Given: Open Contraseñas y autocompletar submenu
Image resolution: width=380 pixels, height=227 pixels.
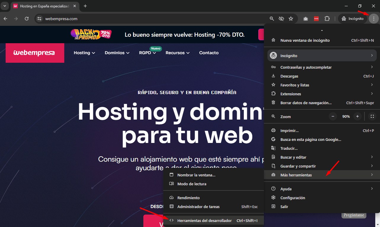Looking at the screenshot, I should 322,67.
